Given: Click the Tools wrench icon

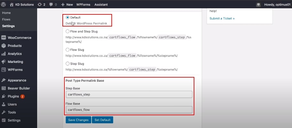Looking at the screenshot, I should tap(4, 112).
